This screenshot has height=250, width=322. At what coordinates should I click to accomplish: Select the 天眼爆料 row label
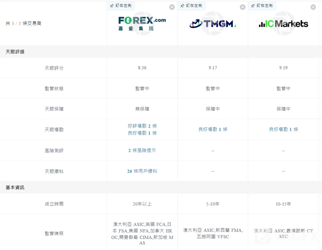click(x=54, y=171)
